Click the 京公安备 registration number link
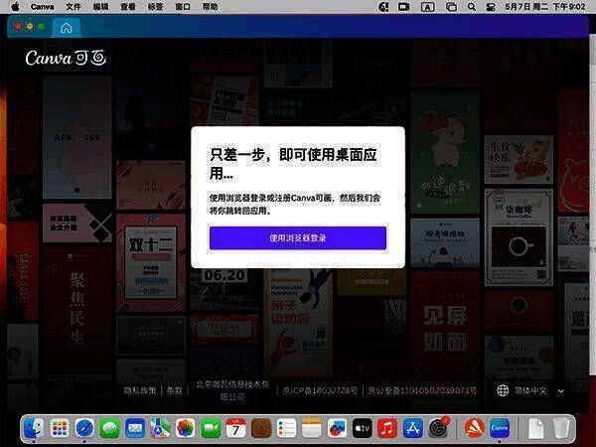Viewport: 596px width, 447px height. tap(422, 390)
